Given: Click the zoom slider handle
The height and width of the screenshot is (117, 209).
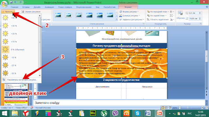Looking at the screenshot, I should tap(187, 108).
